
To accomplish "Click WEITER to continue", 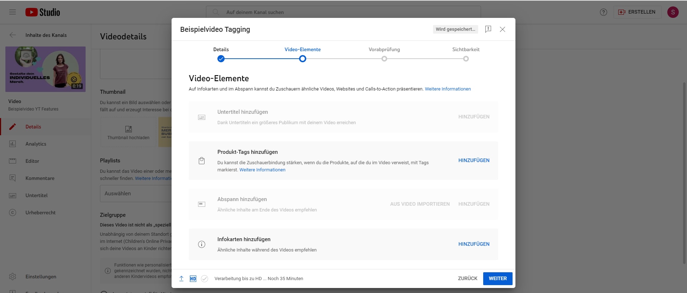I will tap(498, 278).
